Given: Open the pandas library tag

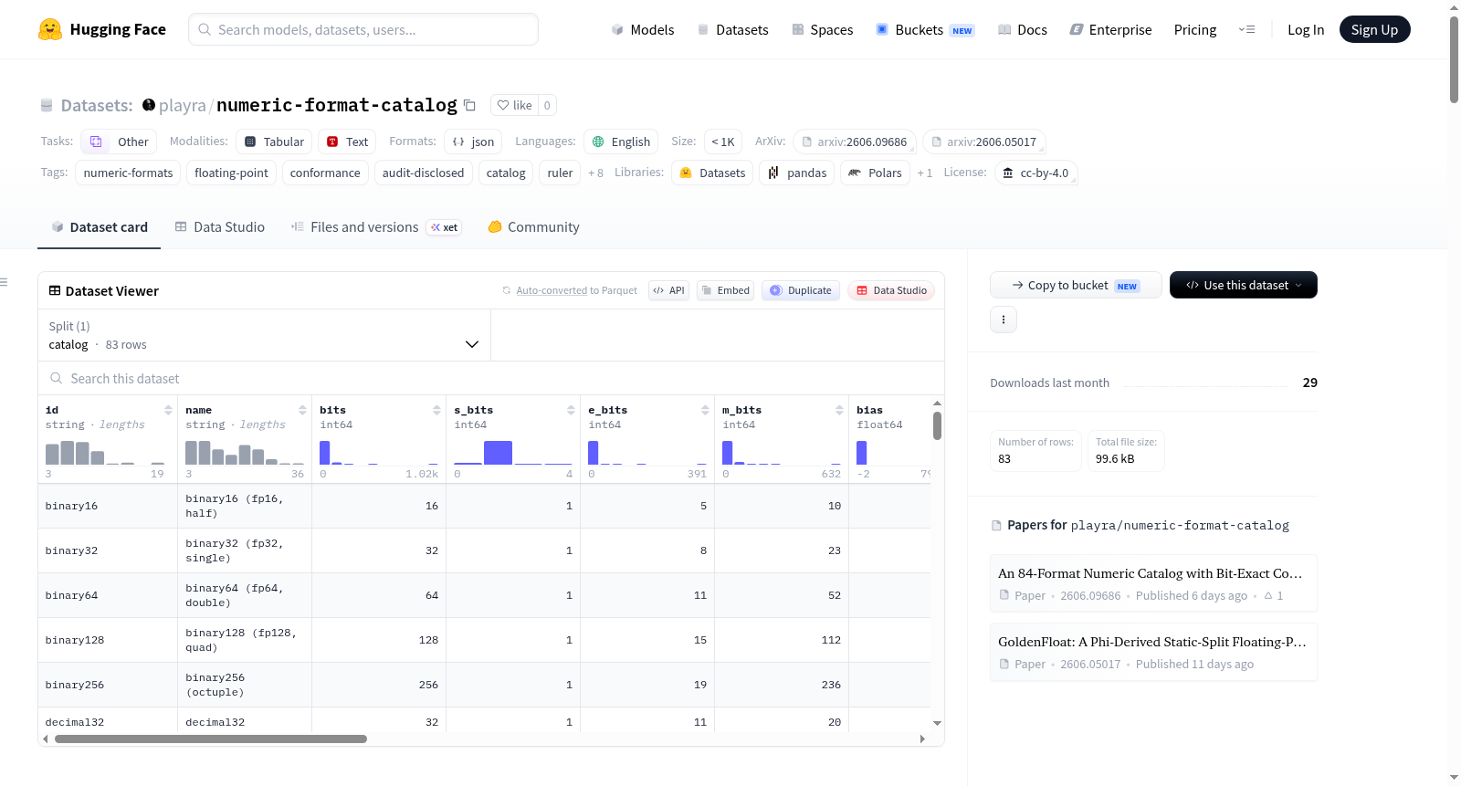Looking at the screenshot, I should point(797,173).
